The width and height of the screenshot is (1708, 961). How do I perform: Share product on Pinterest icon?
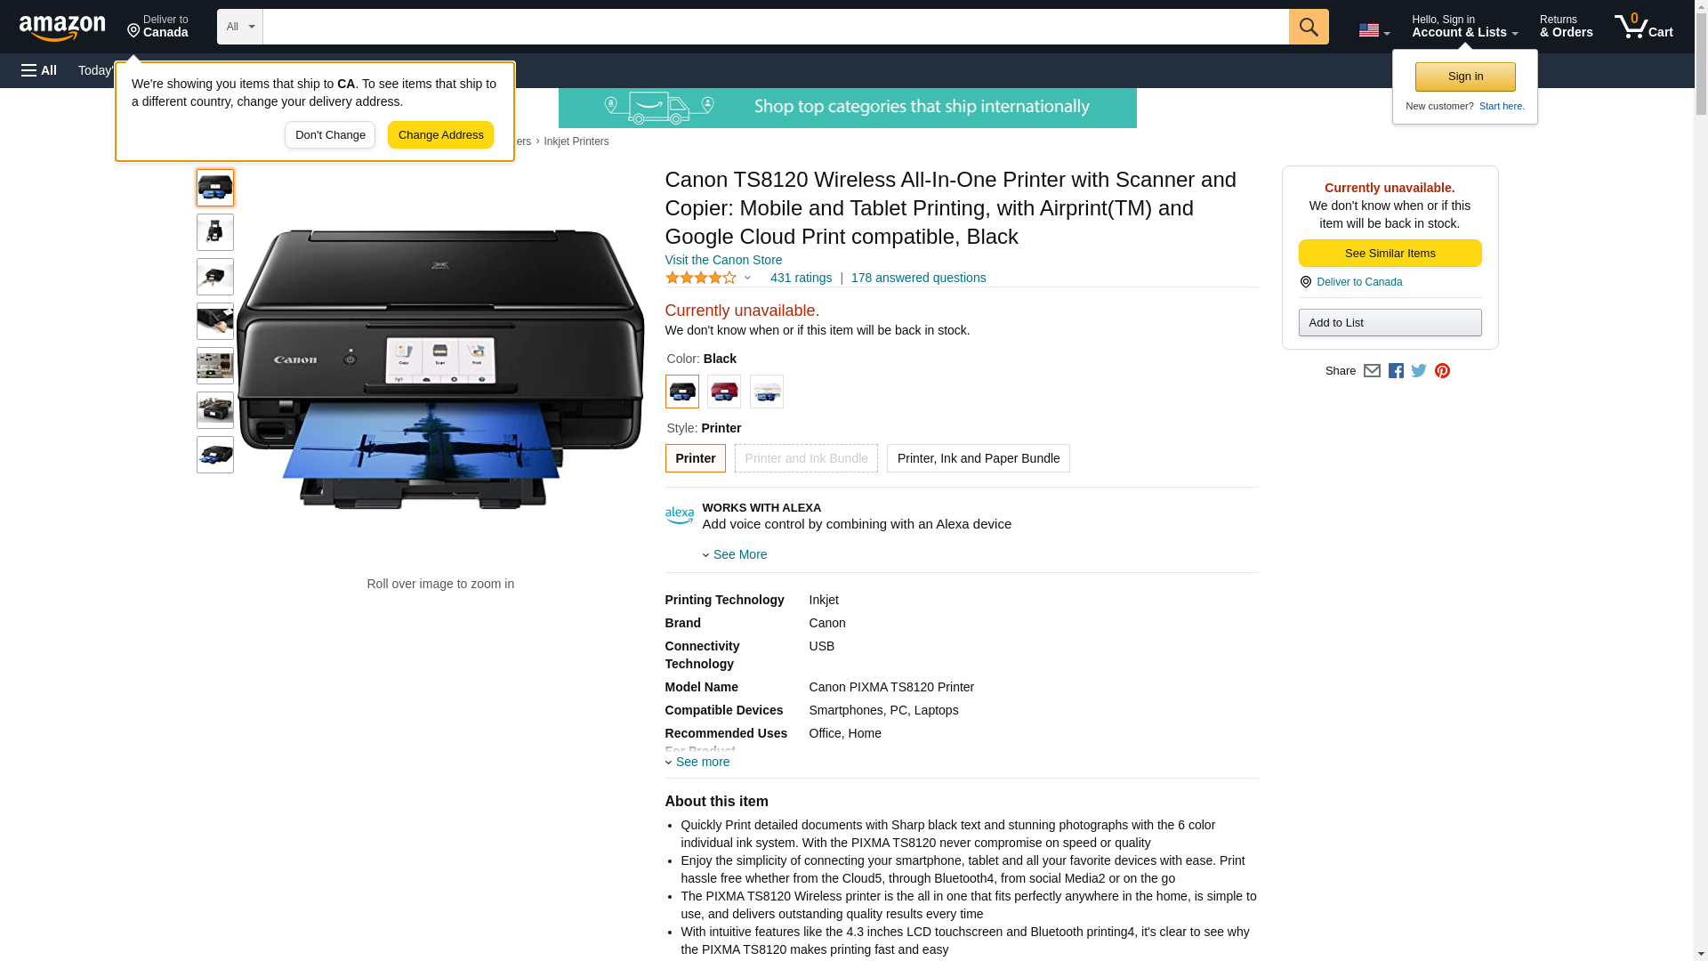point(1442,371)
